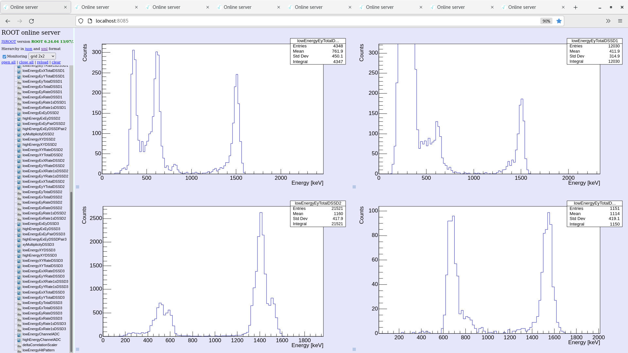Click the xyMultiplicityDSSD2 histogram icon
This screenshot has width=628, height=353.
tap(19, 134)
